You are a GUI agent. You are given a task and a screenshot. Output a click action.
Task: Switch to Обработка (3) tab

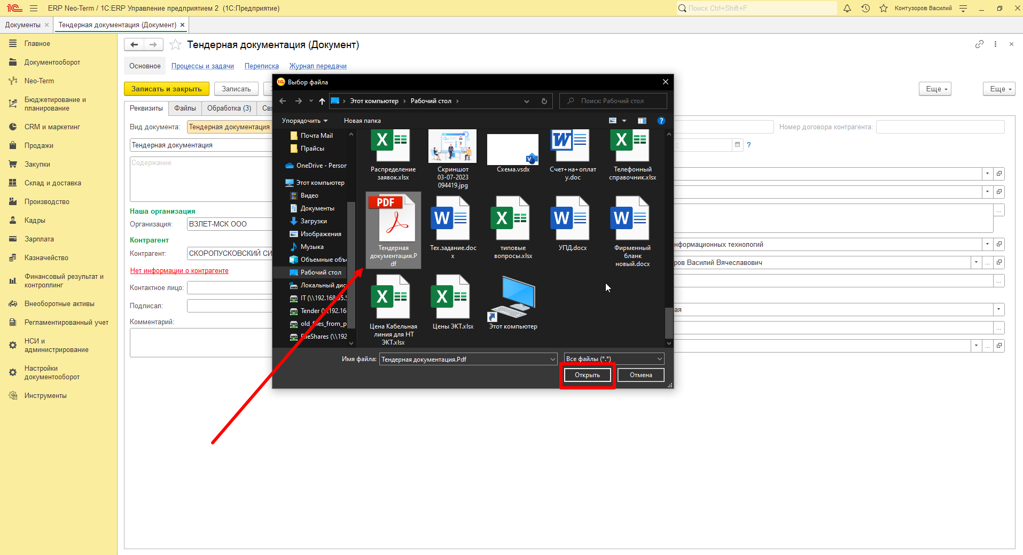229,108
